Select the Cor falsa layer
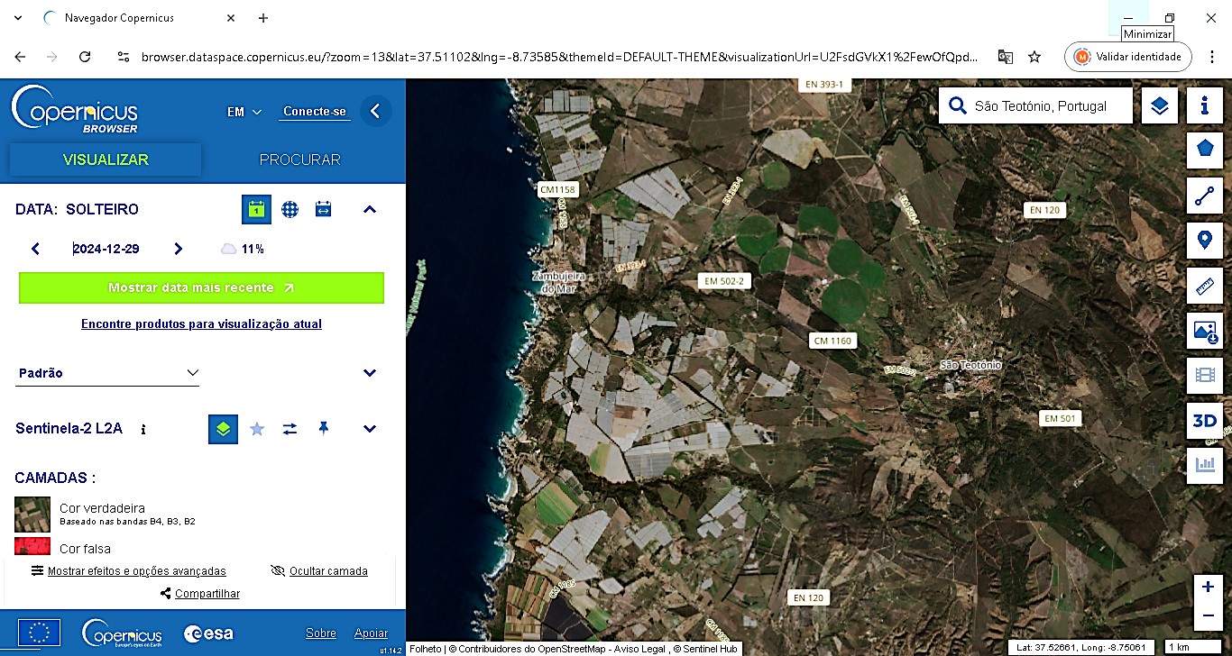Screen dimensions: 1232x656 [85, 548]
